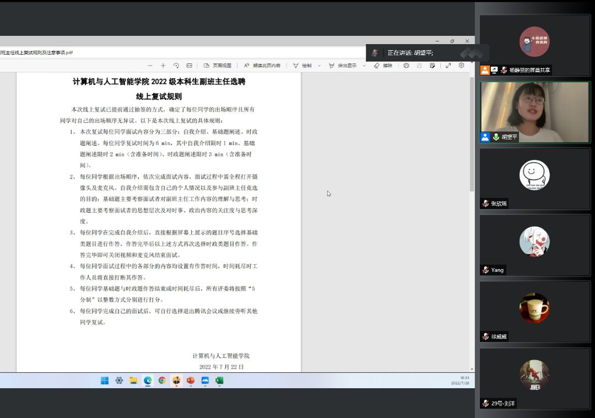Select participant 张欣瑶's tile
The image size is (595, 418).
point(534,178)
